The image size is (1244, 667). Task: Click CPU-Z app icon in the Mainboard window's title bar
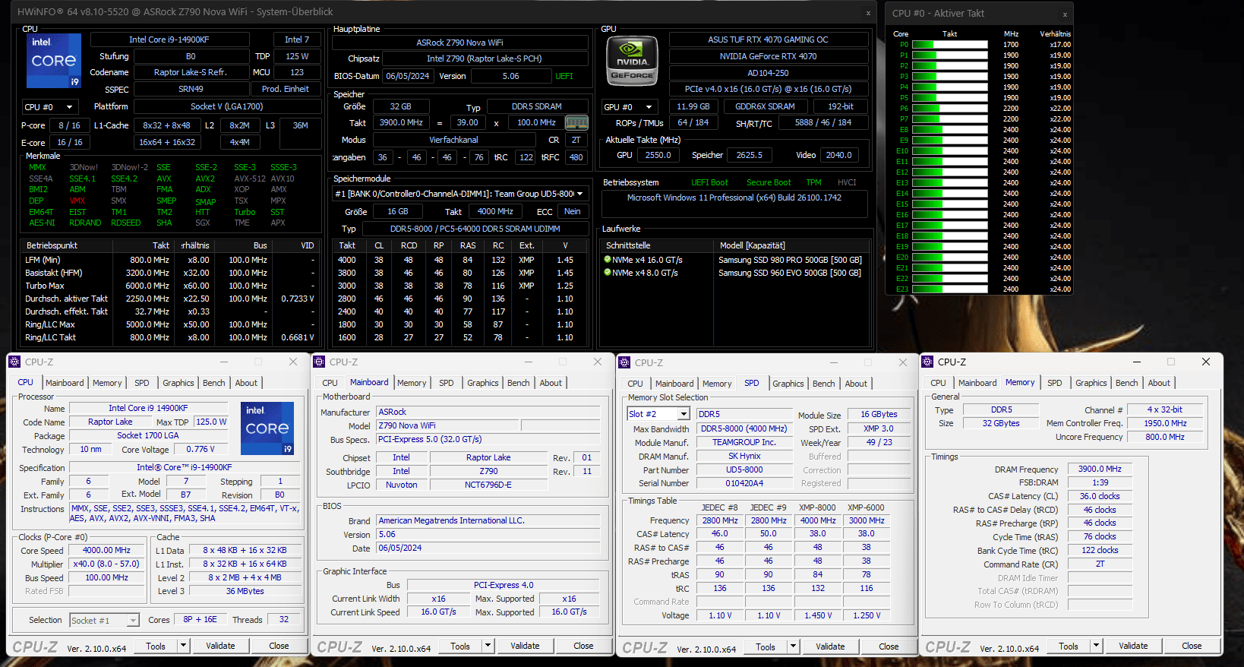pyautogui.click(x=320, y=362)
